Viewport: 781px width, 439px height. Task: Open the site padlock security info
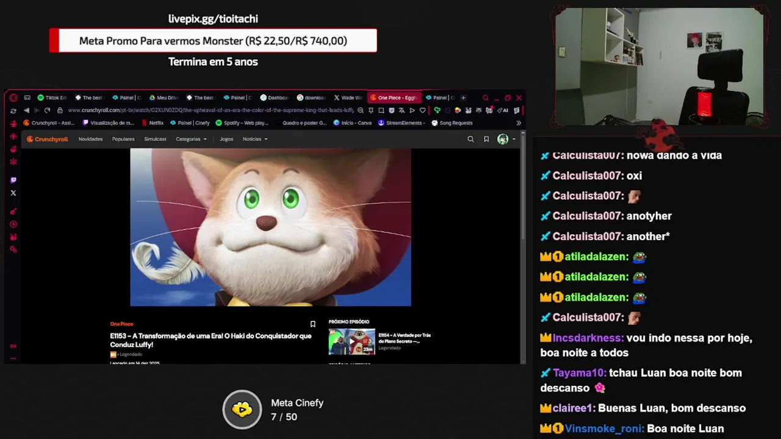60,110
